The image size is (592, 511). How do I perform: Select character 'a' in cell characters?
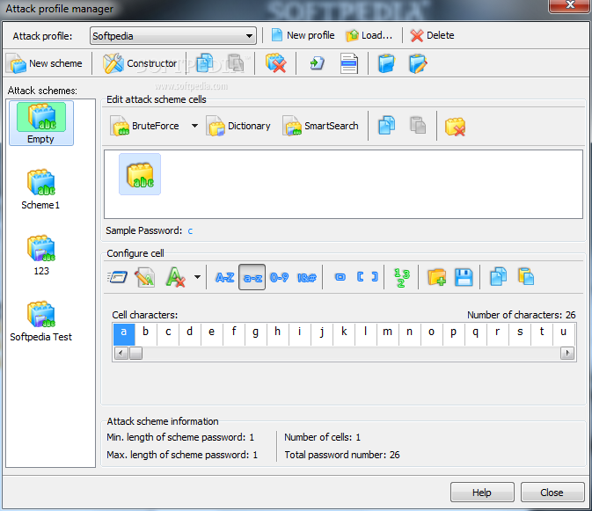124,334
